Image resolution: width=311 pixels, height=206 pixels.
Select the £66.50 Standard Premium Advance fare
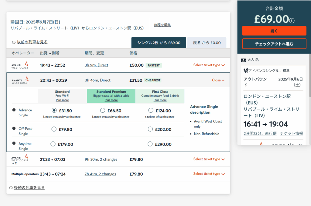pos(103,110)
